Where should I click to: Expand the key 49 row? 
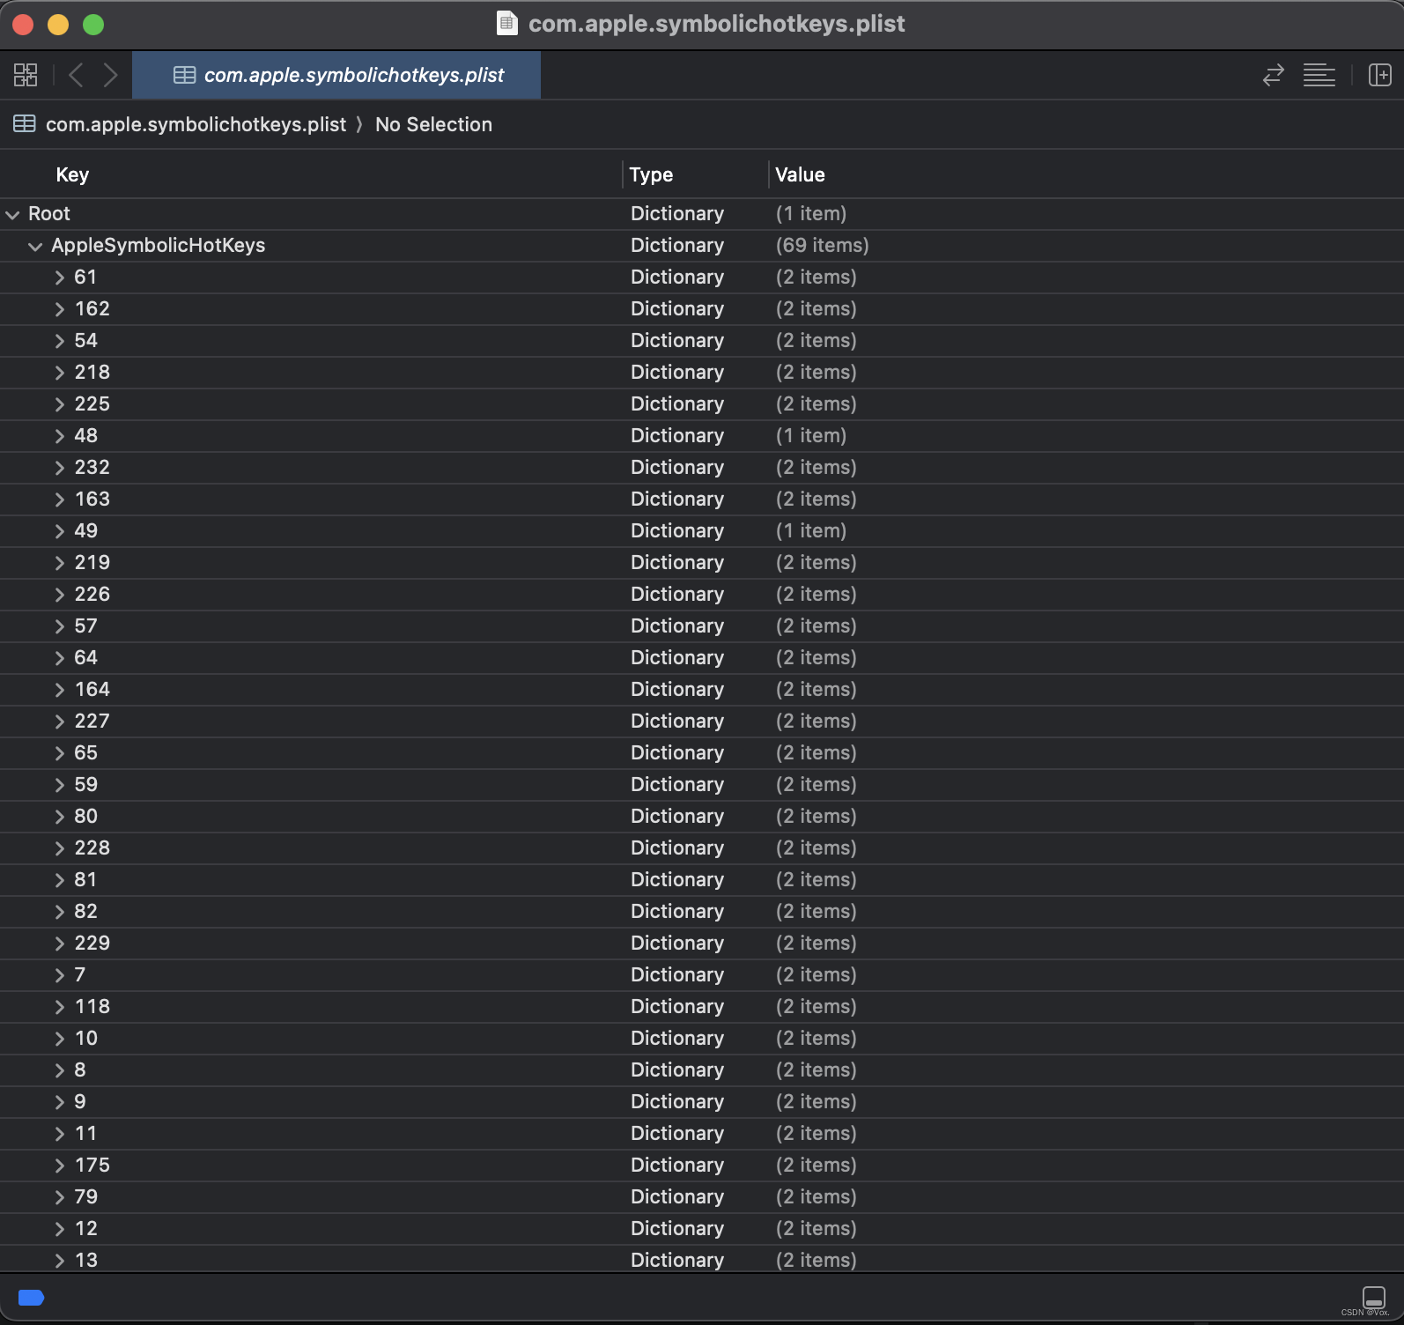click(59, 531)
